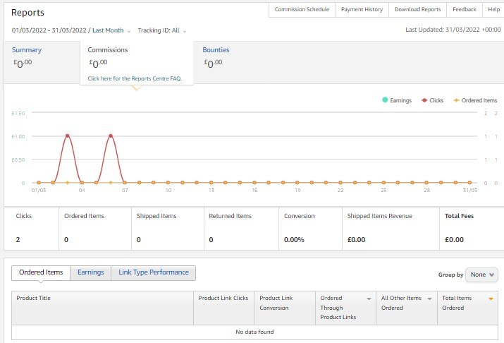Open the Feedback tab
This screenshot has height=343, width=504.
tap(464, 9)
